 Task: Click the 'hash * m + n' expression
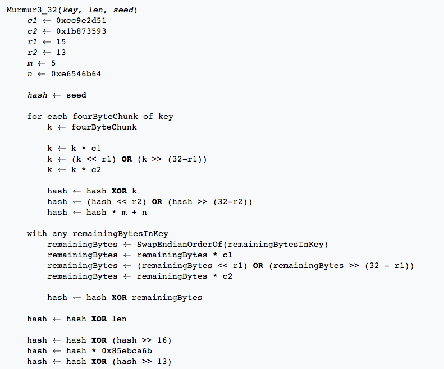(x=116, y=213)
